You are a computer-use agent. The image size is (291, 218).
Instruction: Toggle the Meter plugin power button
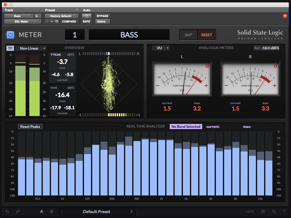pos(10,35)
